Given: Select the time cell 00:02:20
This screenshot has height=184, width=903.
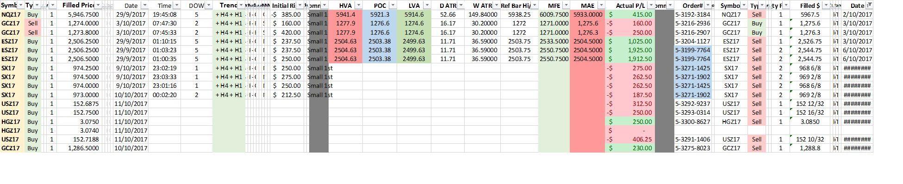Looking at the screenshot, I should click(x=164, y=95).
